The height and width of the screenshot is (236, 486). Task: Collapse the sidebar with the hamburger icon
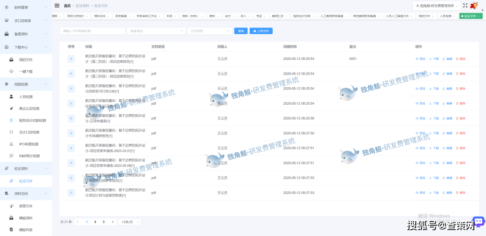pos(57,5)
